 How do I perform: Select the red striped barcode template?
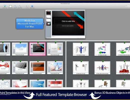[55, 83]
